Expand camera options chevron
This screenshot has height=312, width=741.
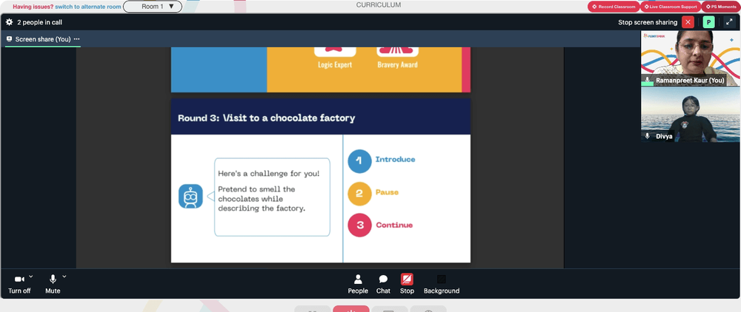pos(31,277)
